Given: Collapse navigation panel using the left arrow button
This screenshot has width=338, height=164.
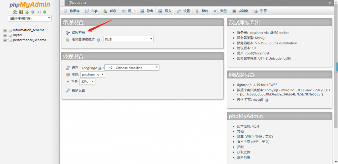Looking at the screenshot, I should 62,3.
